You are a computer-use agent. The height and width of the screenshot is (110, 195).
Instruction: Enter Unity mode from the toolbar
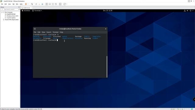pyautogui.click(x=56, y=4)
